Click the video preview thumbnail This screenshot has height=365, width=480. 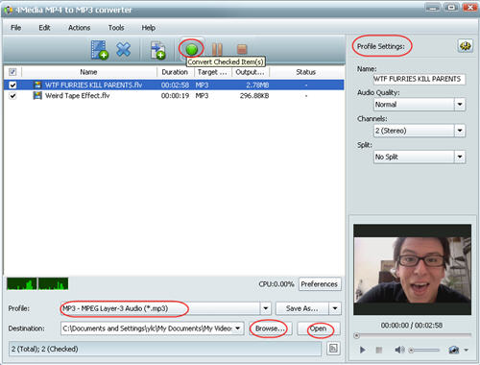(x=412, y=270)
